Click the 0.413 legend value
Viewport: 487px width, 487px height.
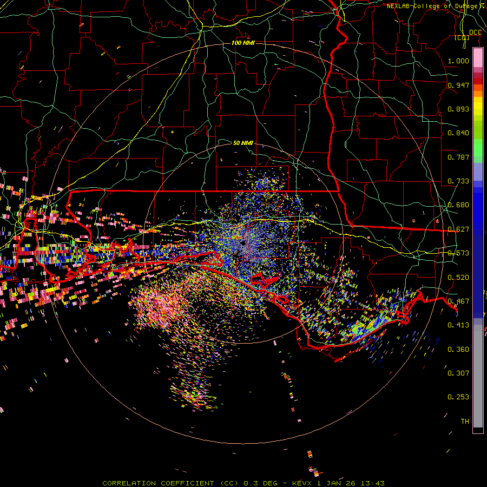[x=458, y=325]
